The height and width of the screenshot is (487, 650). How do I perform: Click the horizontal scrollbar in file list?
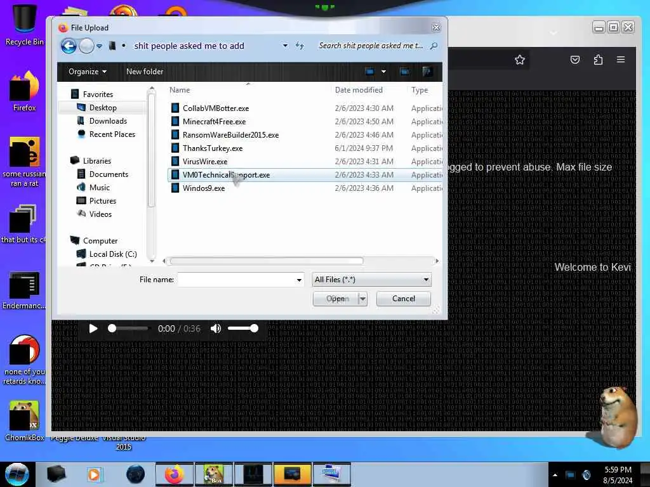coord(267,261)
